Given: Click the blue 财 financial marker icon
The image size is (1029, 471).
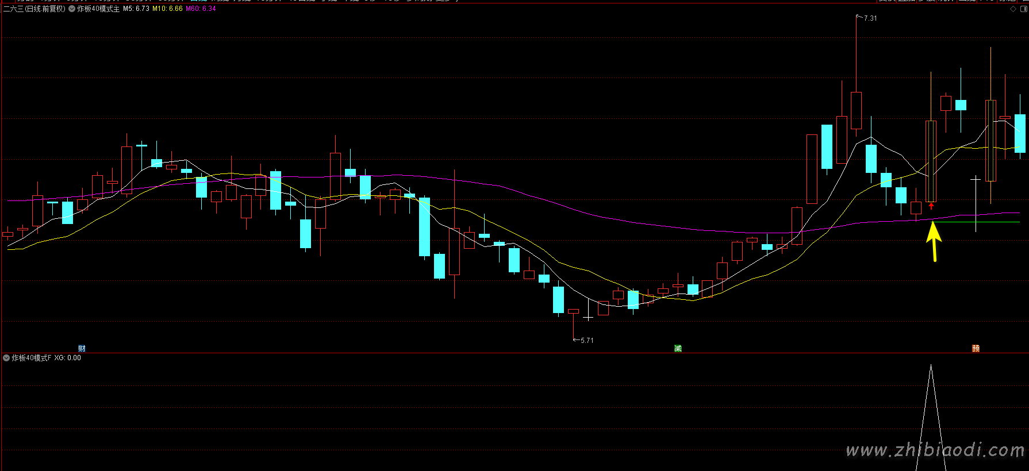Looking at the screenshot, I should (x=82, y=348).
